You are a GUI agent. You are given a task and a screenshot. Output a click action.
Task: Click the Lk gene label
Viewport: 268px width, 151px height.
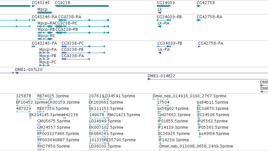click(160, 9)
